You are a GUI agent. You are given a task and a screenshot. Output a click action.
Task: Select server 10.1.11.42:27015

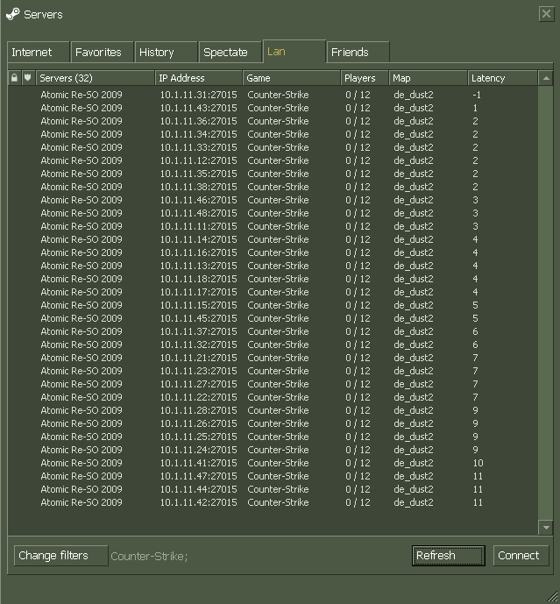(x=273, y=502)
